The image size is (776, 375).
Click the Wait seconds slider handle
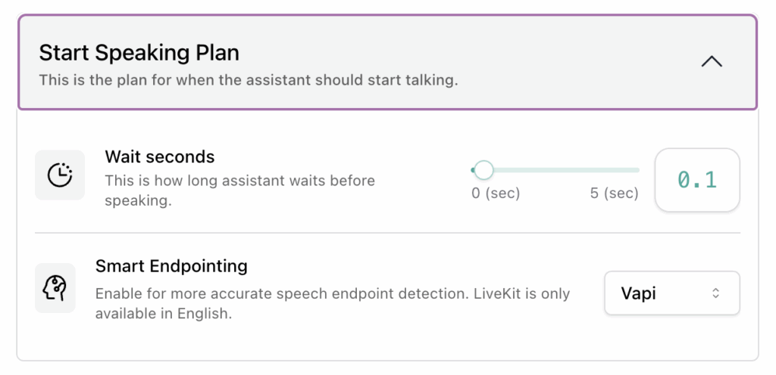(x=483, y=170)
